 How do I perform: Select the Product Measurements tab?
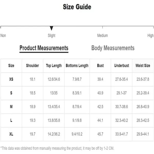click(44, 48)
